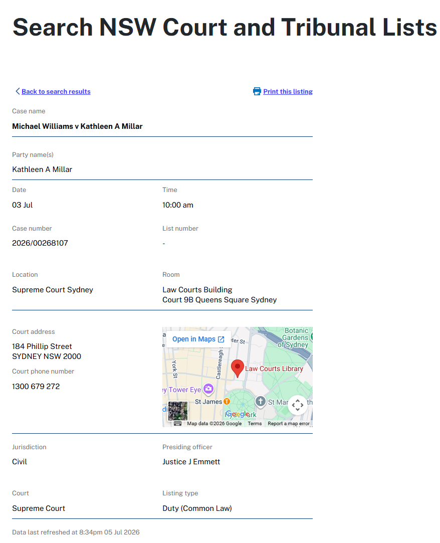The height and width of the screenshot is (543, 440).
Task: Click Report a map error
Action: pyautogui.click(x=289, y=424)
